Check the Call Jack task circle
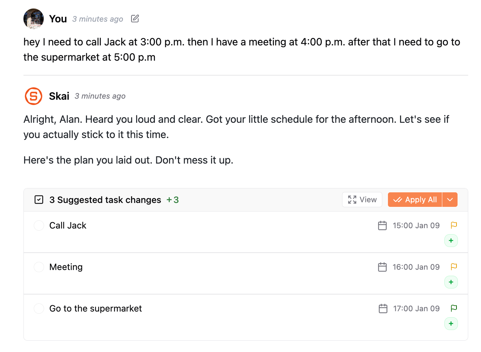Image resolution: width=481 pixels, height=352 pixels. click(39, 226)
